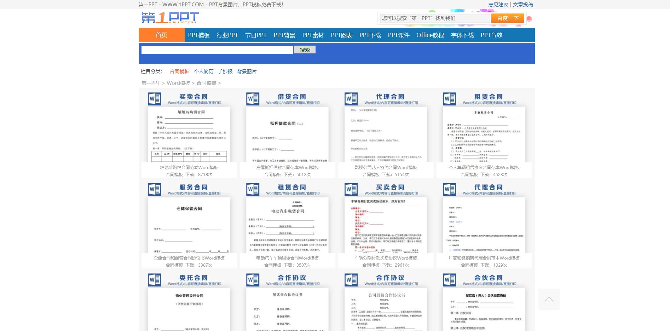Click the 搜索 button
This screenshot has width=670, height=331.
(x=305, y=50)
